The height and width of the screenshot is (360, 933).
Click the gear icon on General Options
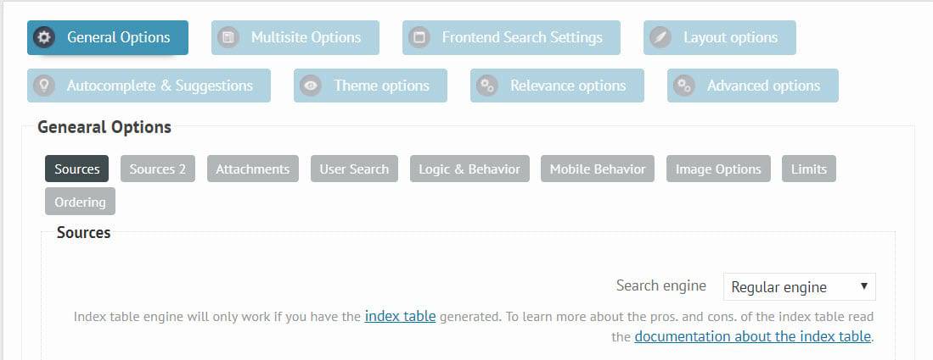(43, 37)
